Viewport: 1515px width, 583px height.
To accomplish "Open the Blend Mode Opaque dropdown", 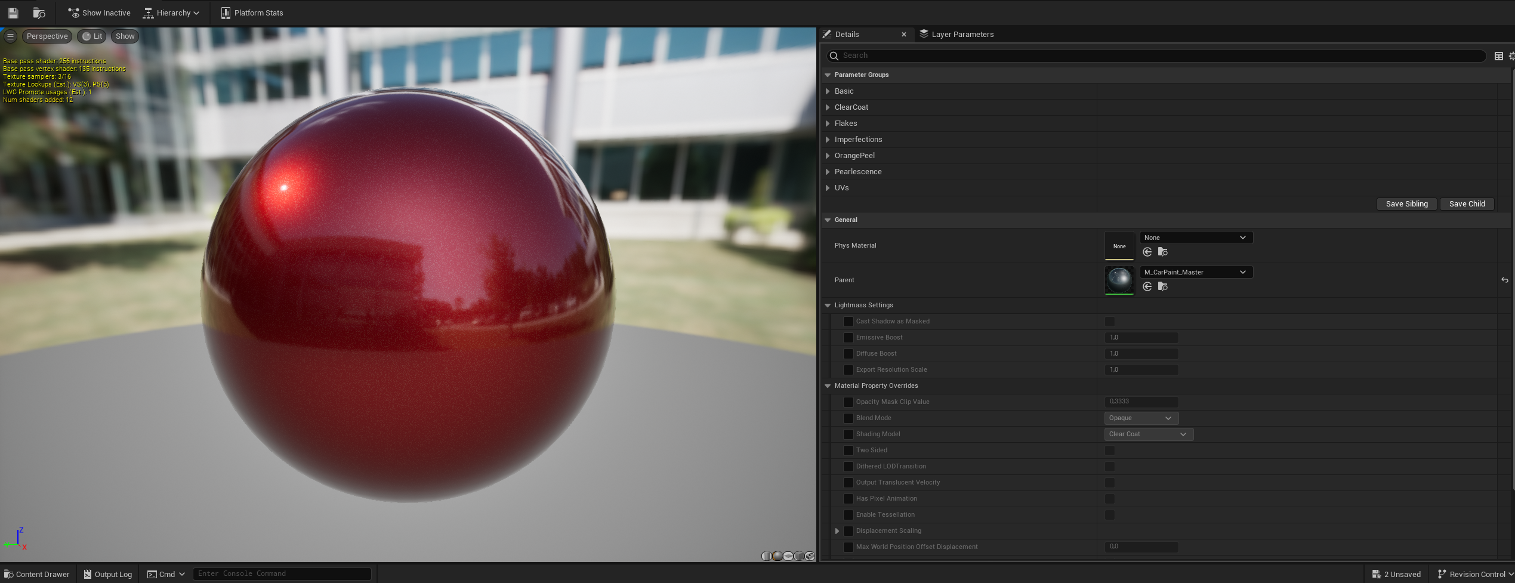I will tap(1141, 418).
